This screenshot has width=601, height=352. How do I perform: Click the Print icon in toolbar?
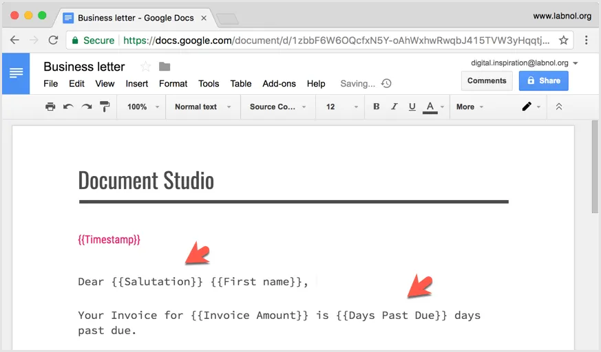50,107
